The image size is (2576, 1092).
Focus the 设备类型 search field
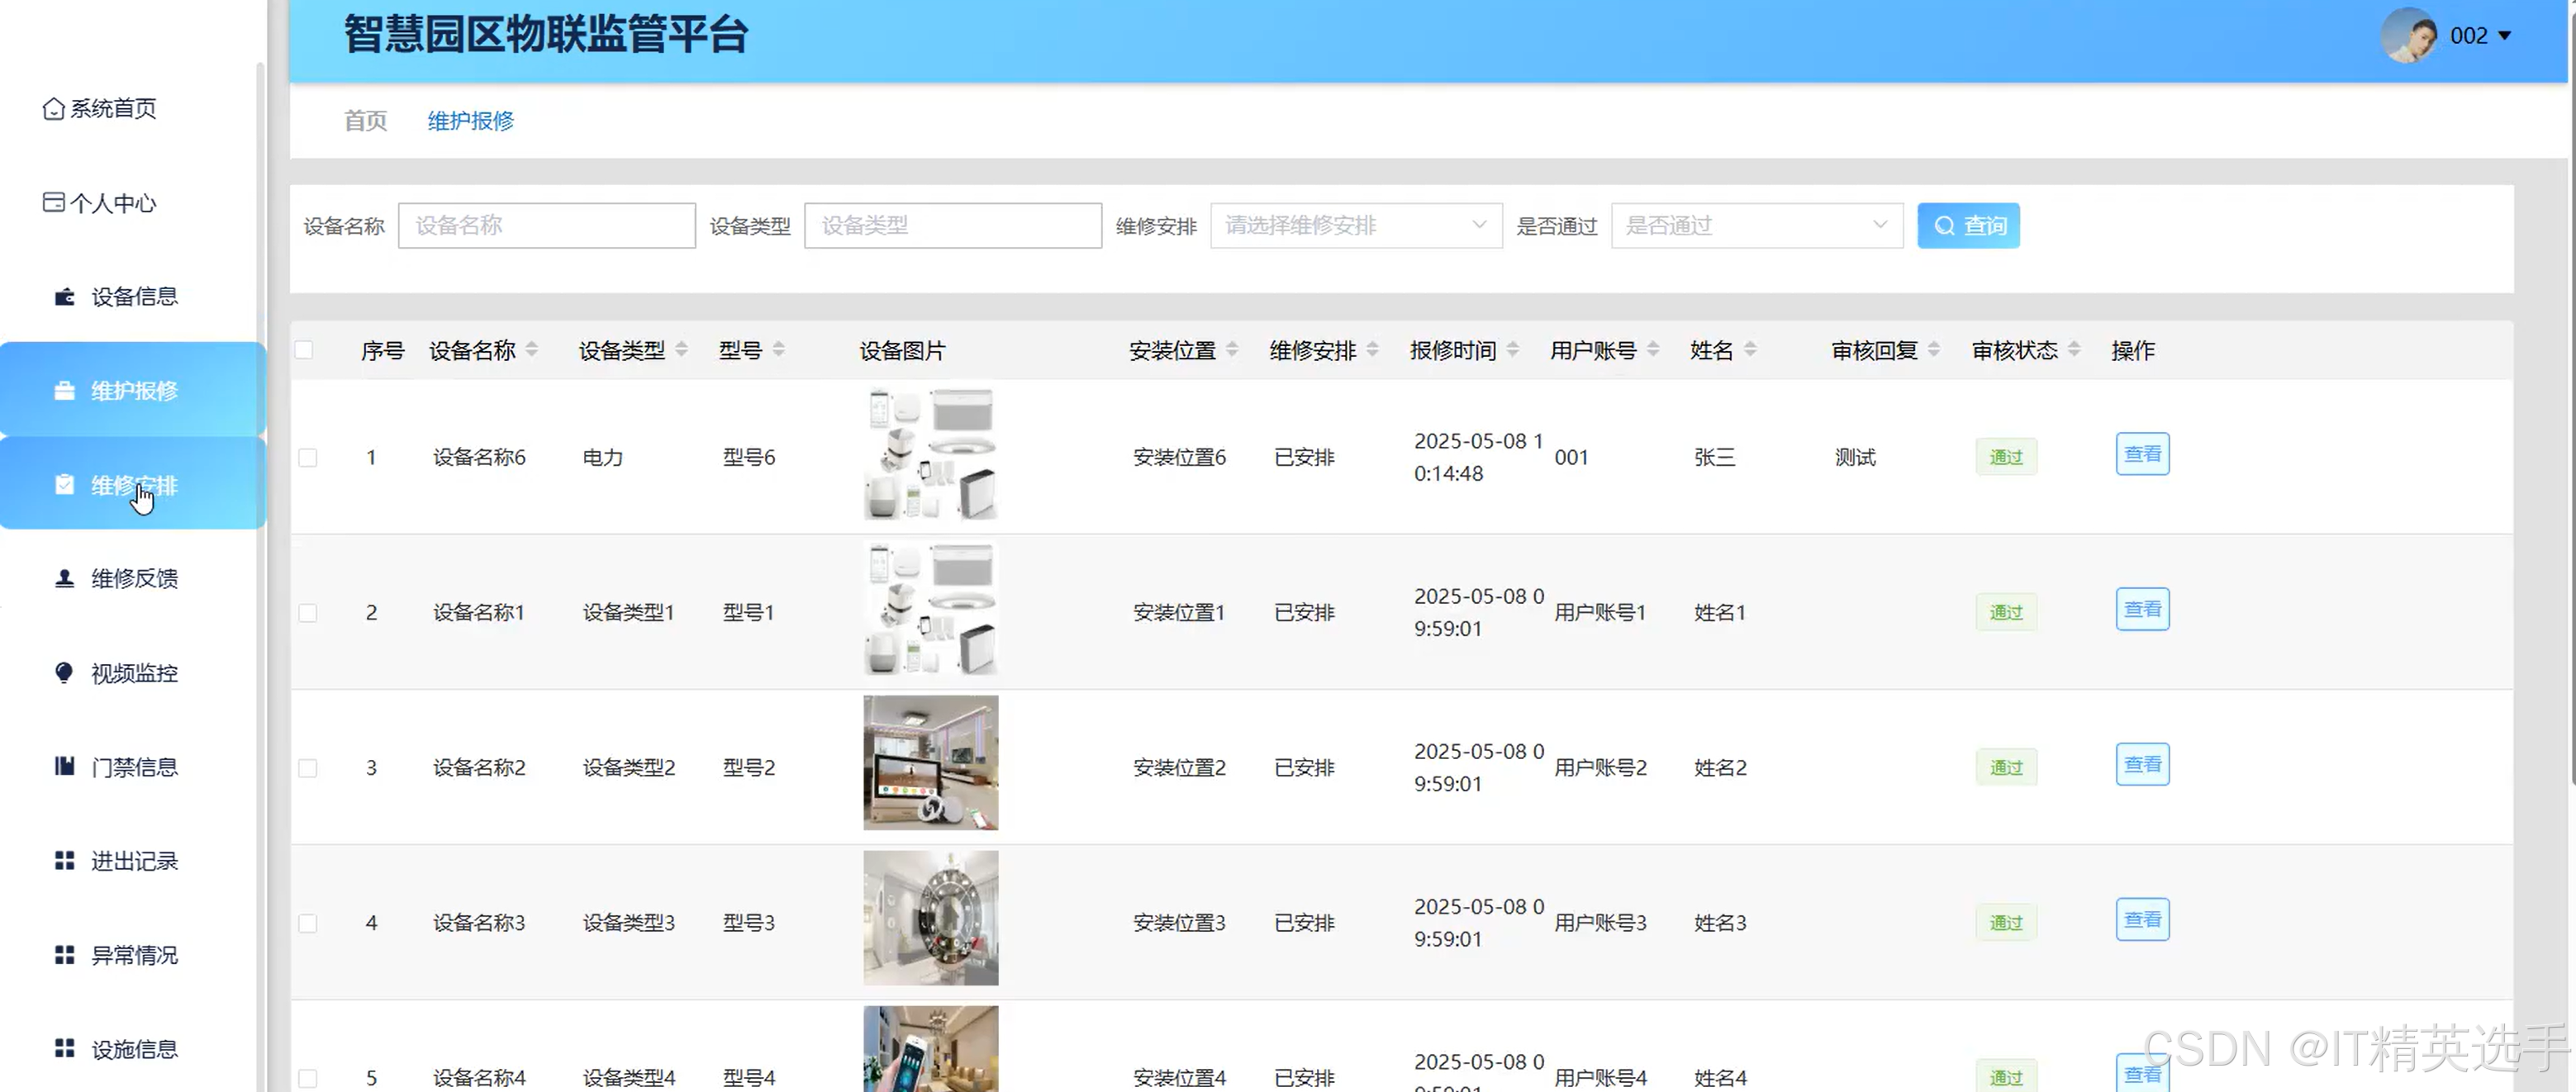(953, 226)
